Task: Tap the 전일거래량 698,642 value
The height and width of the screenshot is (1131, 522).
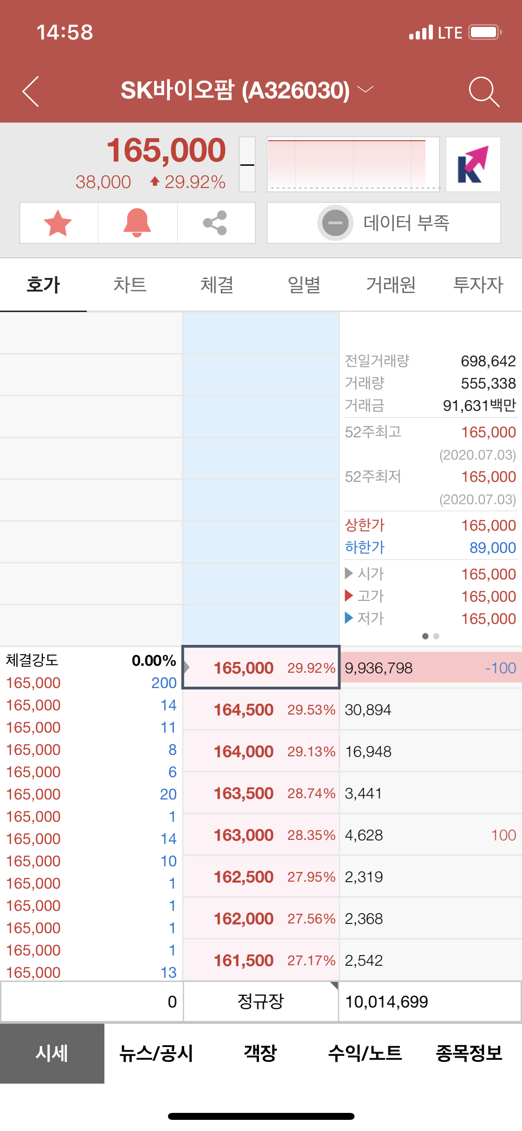Action: [489, 361]
